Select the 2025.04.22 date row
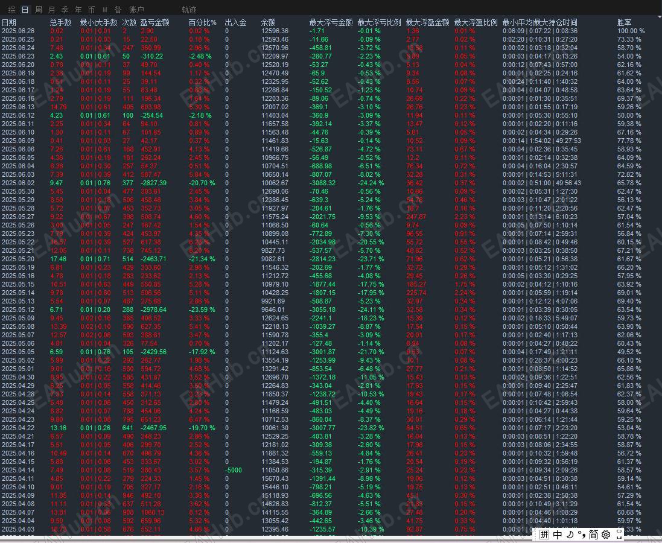 (x=18, y=428)
